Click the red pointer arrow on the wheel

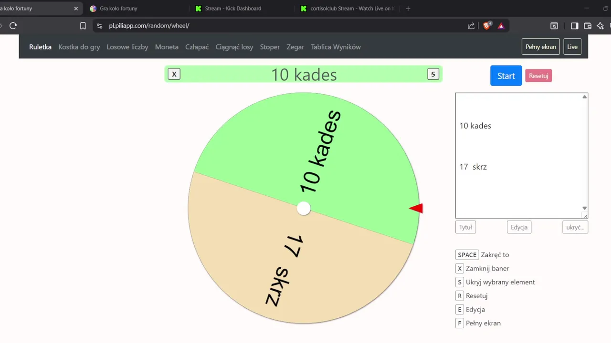pos(416,208)
